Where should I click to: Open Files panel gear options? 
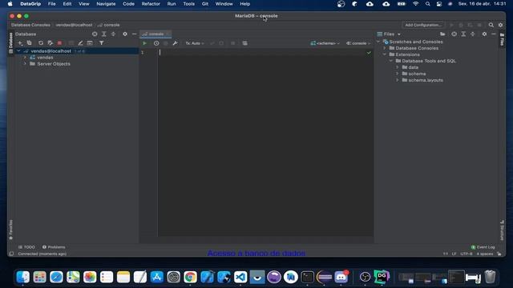[484, 34]
